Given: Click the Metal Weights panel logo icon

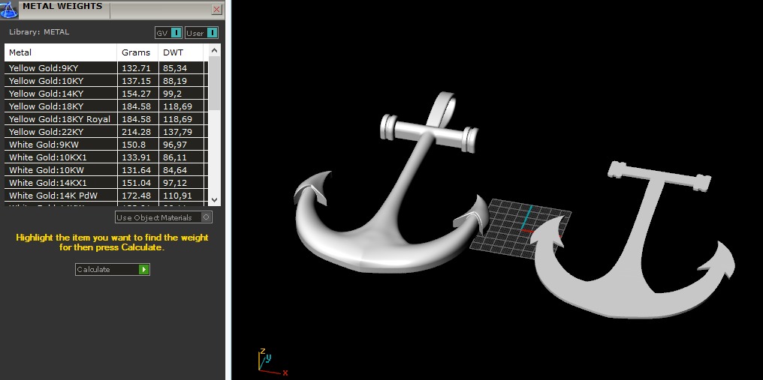Looking at the screenshot, I should 9,9.
